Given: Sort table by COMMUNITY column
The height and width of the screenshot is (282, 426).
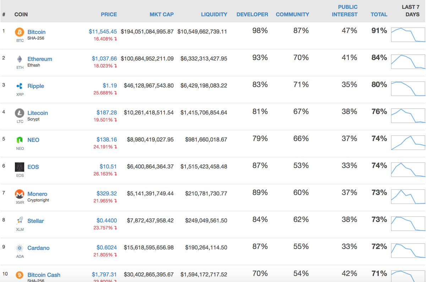Looking at the screenshot, I should pos(293,15).
